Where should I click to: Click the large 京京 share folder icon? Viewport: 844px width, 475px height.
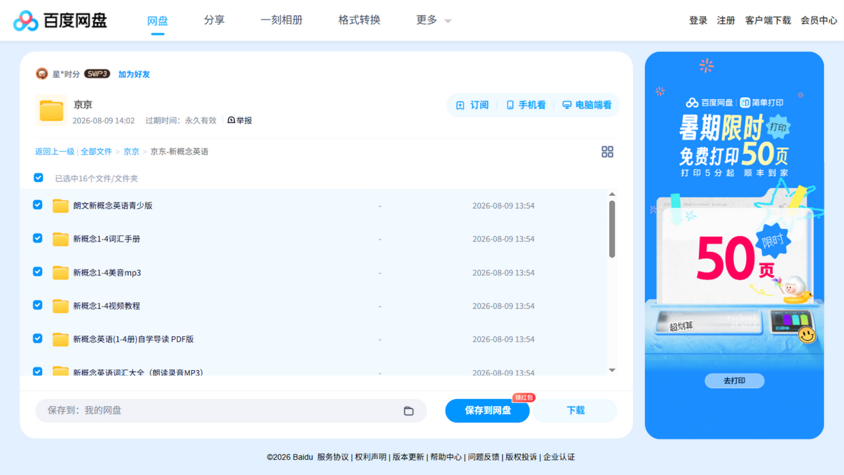click(x=51, y=110)
